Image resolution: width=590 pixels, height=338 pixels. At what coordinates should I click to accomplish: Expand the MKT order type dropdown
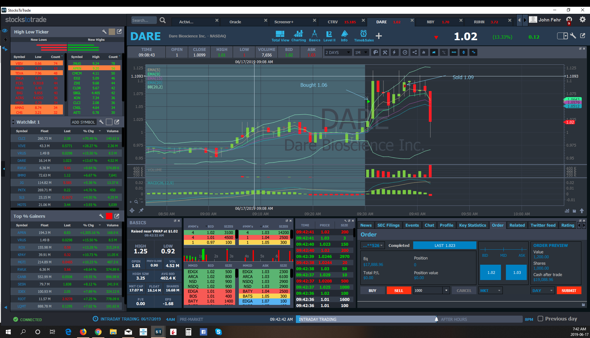(x=490, y=290)
